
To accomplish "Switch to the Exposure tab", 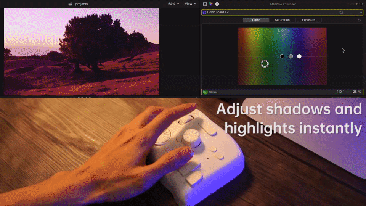I will point(308,20).
